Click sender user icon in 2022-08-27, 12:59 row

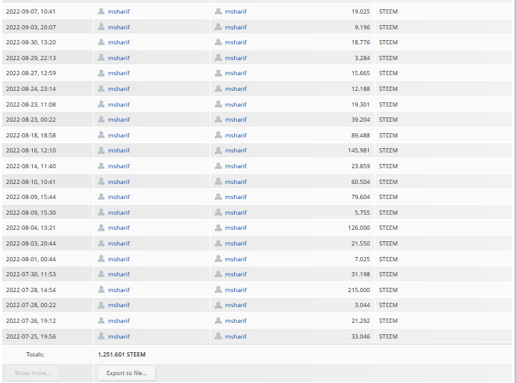pyautogui.click(x=101, y=73)
